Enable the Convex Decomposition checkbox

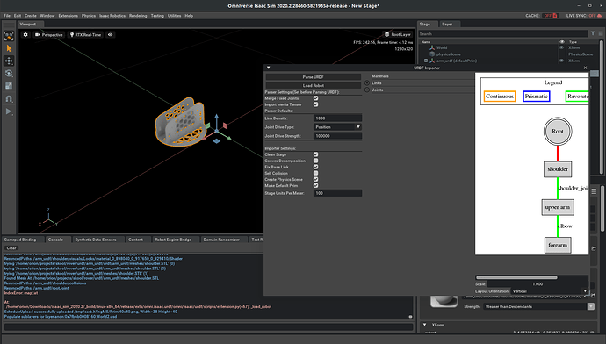click(316, 161)
